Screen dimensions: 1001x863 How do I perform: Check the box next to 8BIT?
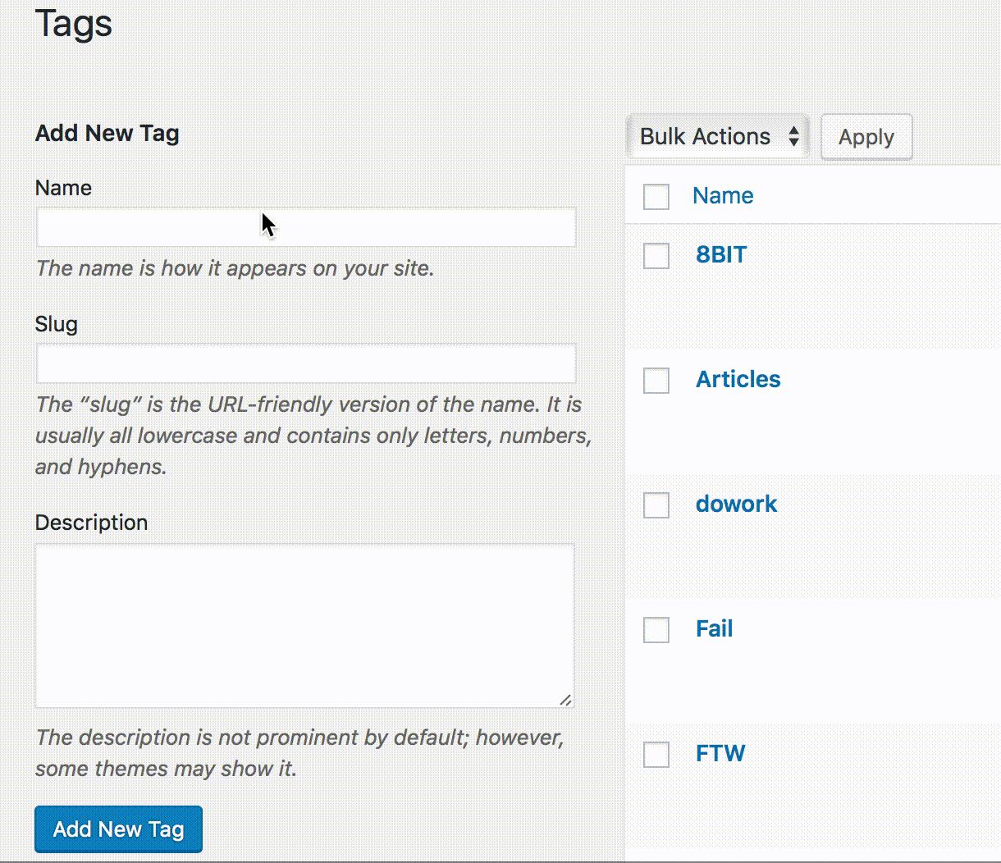pyautogui.click(x=656, y=256)
